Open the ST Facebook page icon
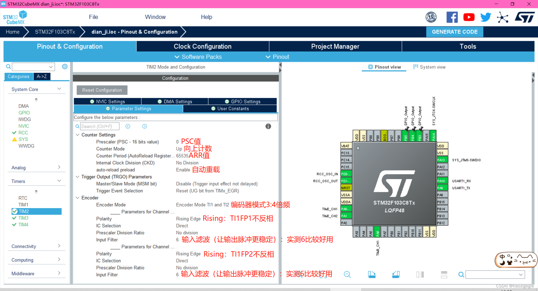 coord(452,17)
